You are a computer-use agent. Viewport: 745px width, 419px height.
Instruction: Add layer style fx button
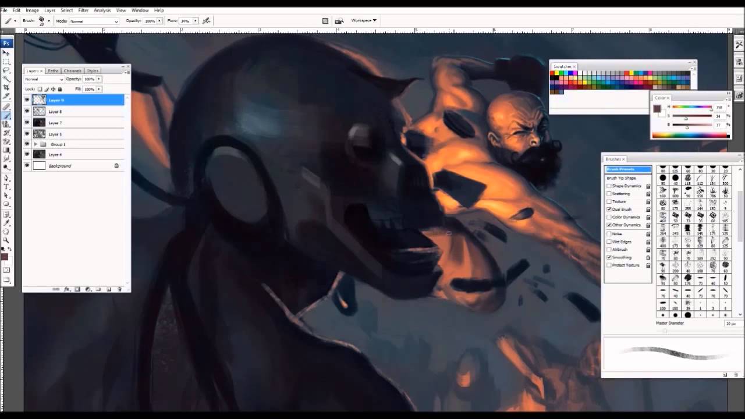click(68, 289)
